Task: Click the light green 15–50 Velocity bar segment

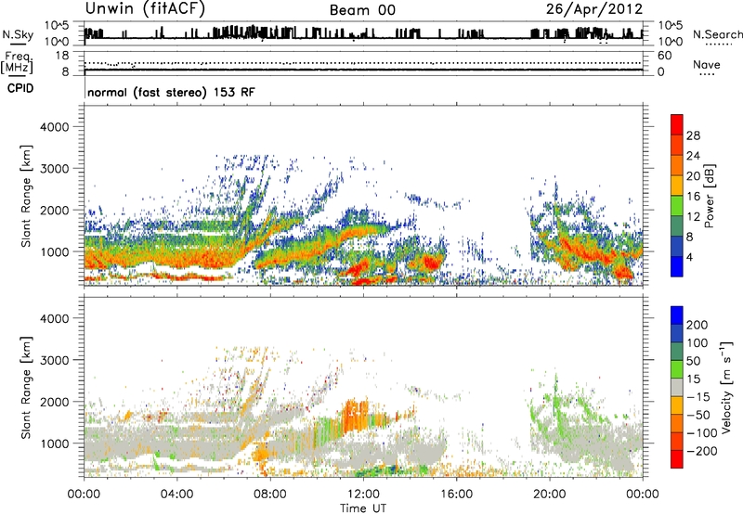Action: (677, 369)
